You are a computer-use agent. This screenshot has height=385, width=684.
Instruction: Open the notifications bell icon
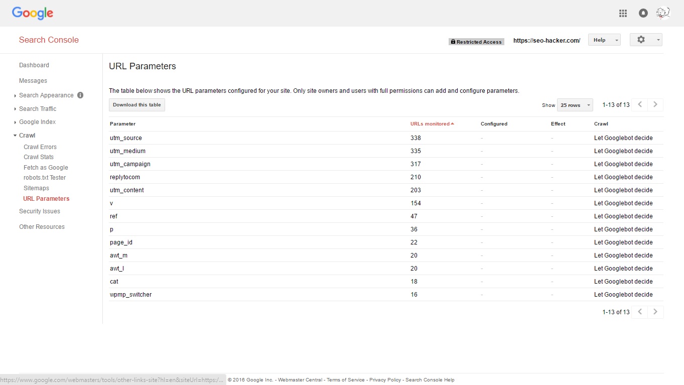coord(643,14)
